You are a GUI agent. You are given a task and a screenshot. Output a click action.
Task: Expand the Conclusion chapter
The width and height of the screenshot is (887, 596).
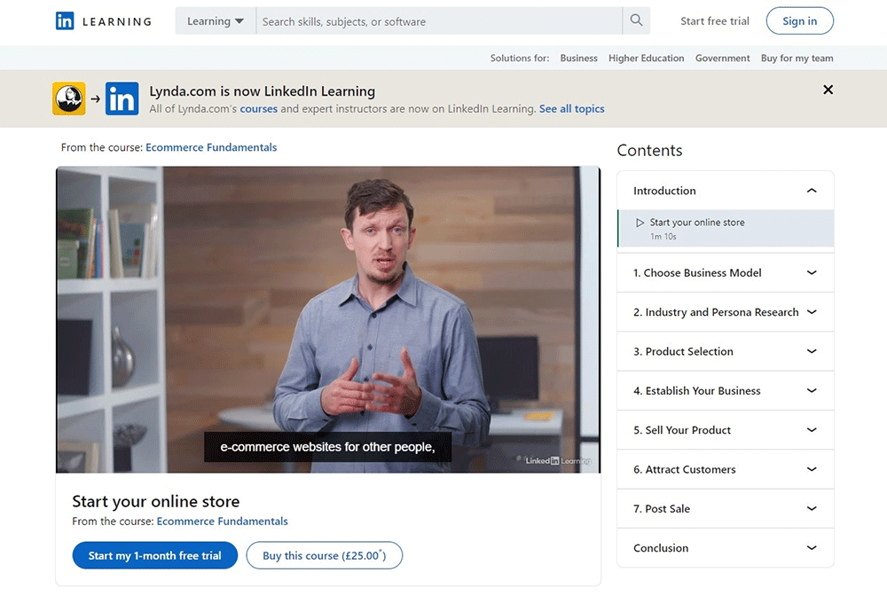click(811, 548)
